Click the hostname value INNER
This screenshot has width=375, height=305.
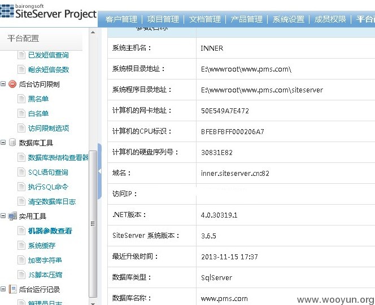click(212, 48)
